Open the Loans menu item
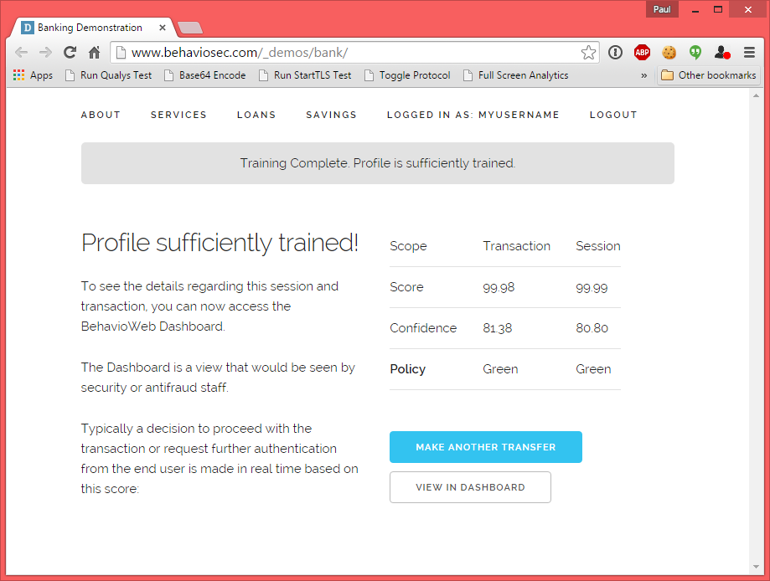 pos(256,115)
